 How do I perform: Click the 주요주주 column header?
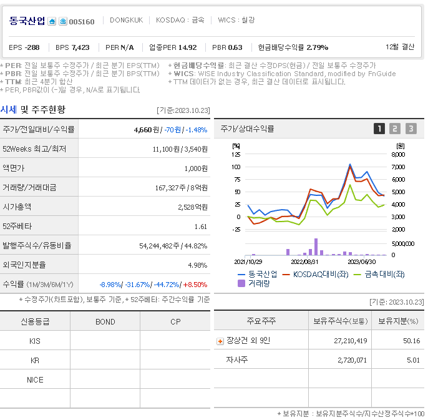click(x=261, y=321)
